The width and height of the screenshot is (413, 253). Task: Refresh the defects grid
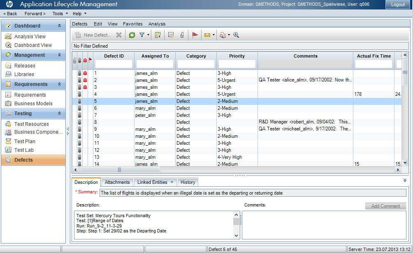click(x=132, y=35)
